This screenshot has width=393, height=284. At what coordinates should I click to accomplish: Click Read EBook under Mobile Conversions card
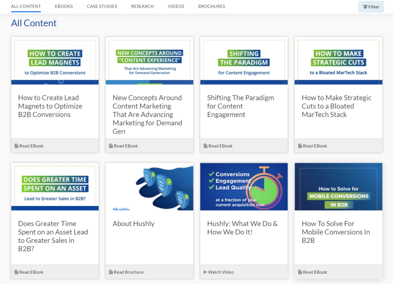[x=315, y=272]
